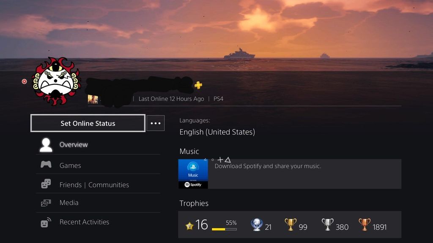Click Download Spotify and share your music
Viewport: 433px width, 243px height.
[268, 166]
